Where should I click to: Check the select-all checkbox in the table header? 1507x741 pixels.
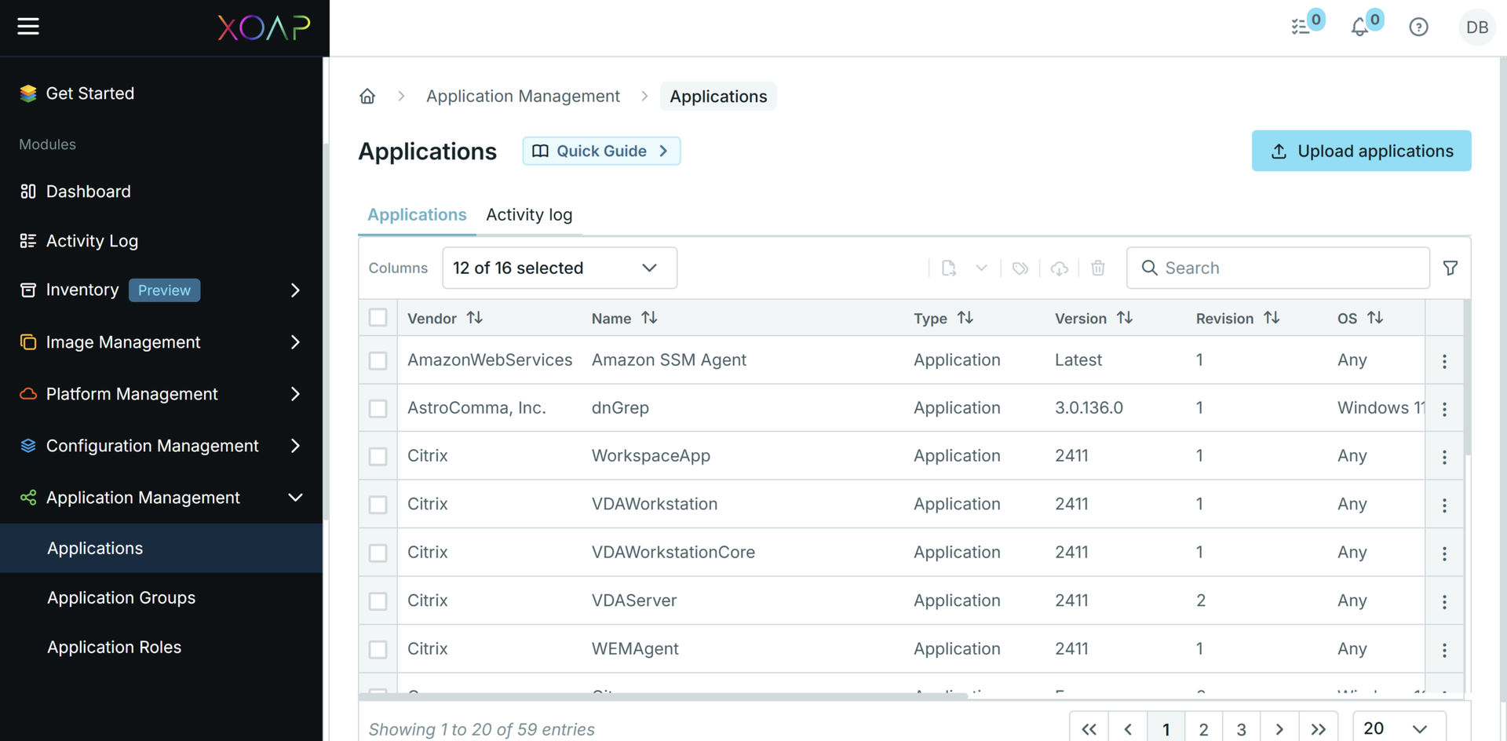(378, 317)
